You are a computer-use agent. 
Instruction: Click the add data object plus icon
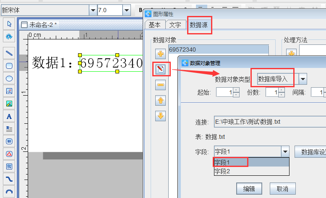pos(161,54)
